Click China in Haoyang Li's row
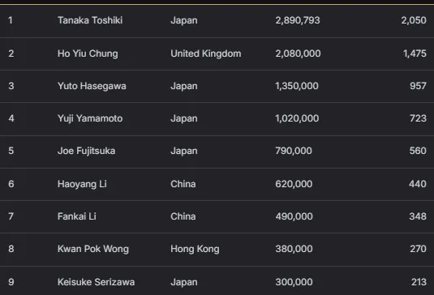 pos(183,184)
